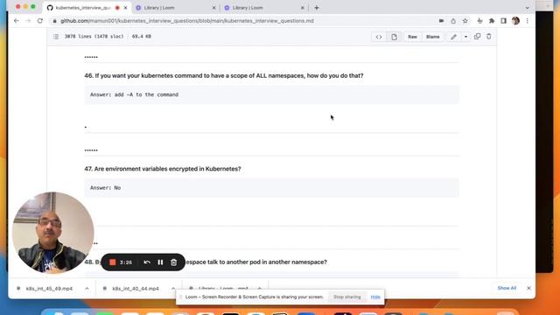Open the Raw file view
Screen dimensions: 560x315
pos(412,37)
